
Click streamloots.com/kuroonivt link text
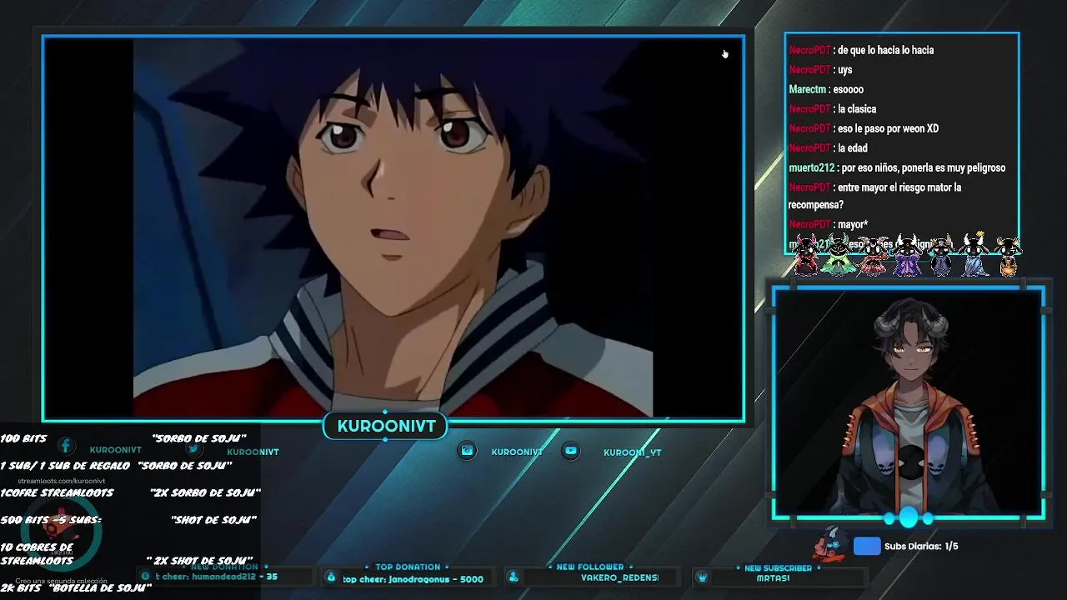tap(62, 481)
